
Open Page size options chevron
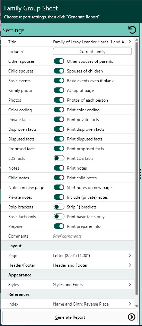coord(130,255)
